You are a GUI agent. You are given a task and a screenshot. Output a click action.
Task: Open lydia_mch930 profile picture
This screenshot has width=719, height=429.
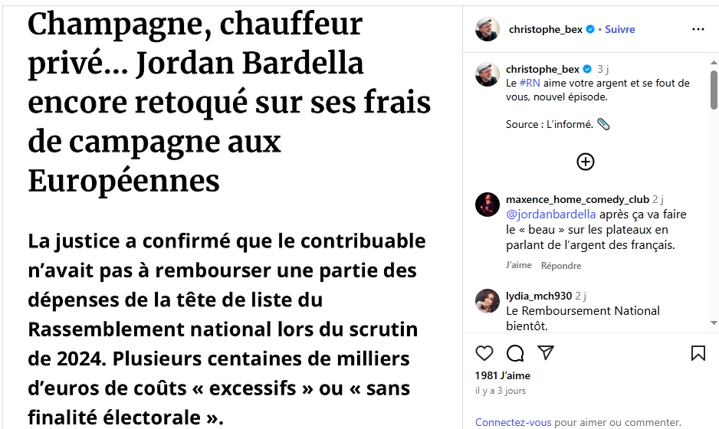488,301
